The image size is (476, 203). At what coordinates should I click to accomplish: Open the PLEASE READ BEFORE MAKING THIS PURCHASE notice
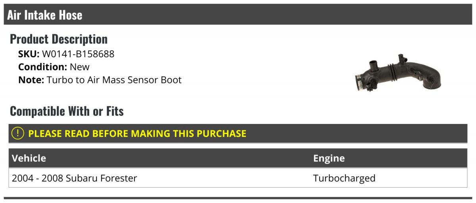click(137, 133)
